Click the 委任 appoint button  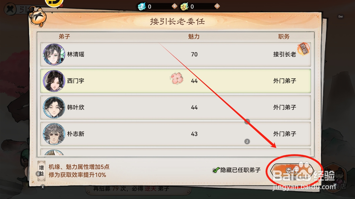[x=292, y=171]
